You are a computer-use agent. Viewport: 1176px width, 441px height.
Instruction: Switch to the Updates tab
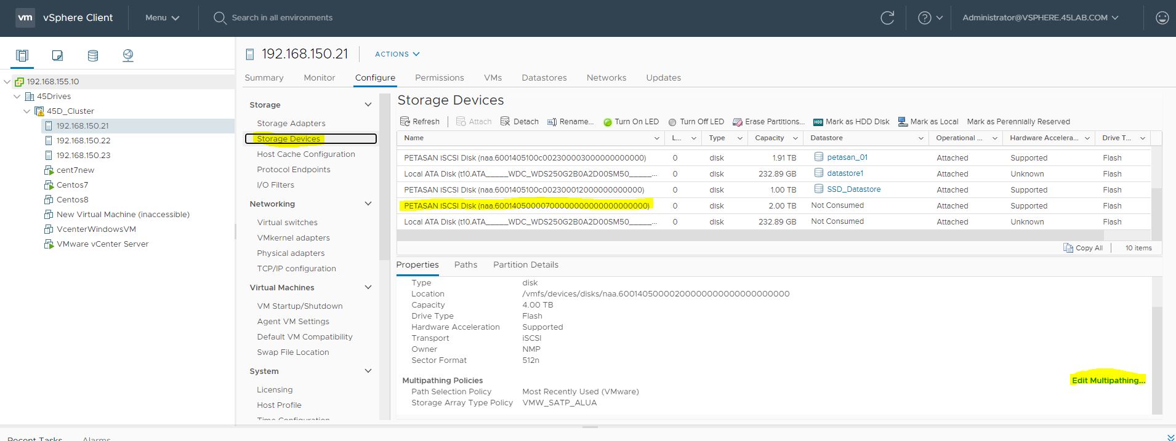coord(664,77)
